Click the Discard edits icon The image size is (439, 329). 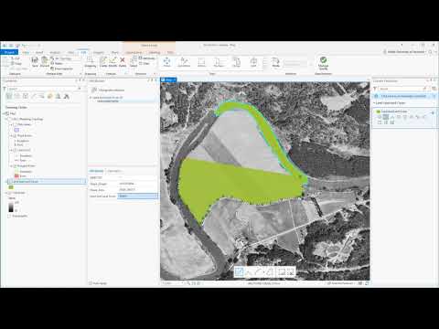(45, 61)
